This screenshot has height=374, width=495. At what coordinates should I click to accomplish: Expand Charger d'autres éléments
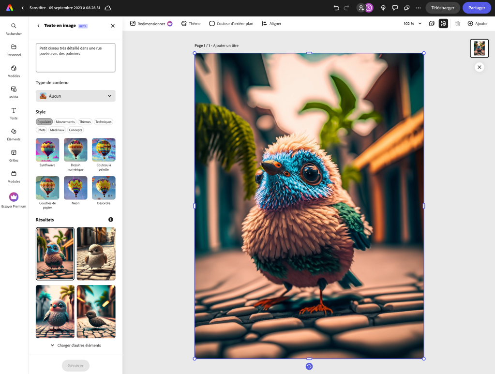pyautogui.click(x=75, y=345)
